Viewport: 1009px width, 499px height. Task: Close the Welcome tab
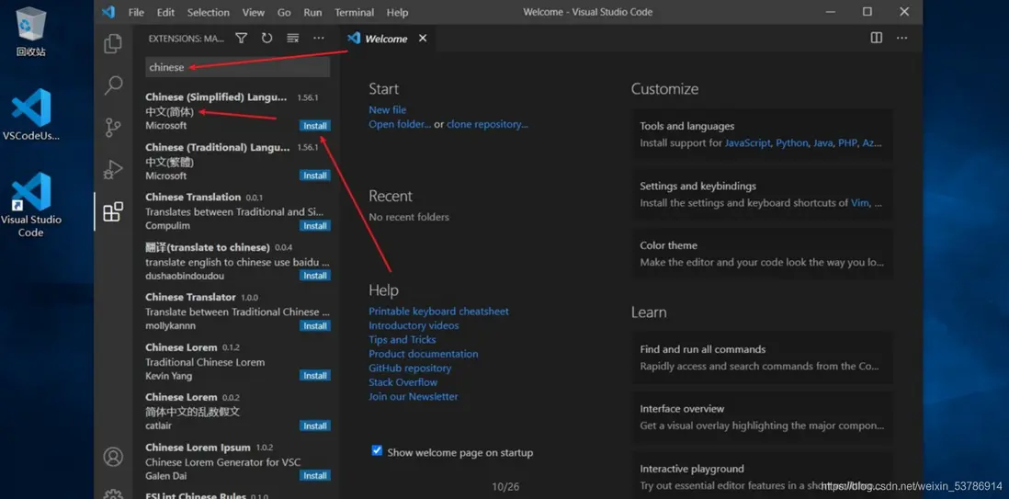(x=423, y=39)
